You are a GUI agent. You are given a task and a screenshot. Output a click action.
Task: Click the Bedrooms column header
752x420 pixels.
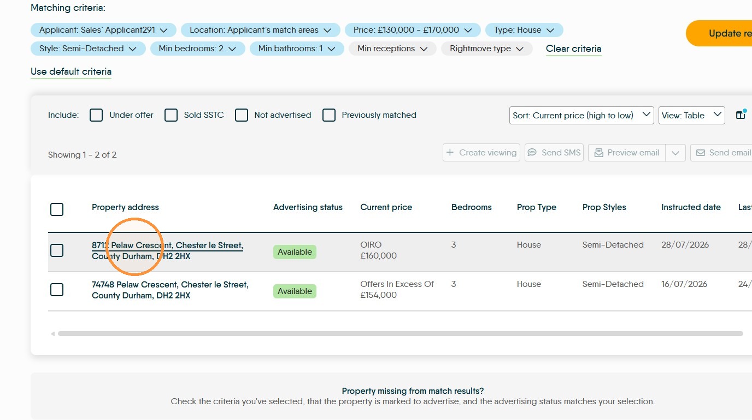point(472,207)
